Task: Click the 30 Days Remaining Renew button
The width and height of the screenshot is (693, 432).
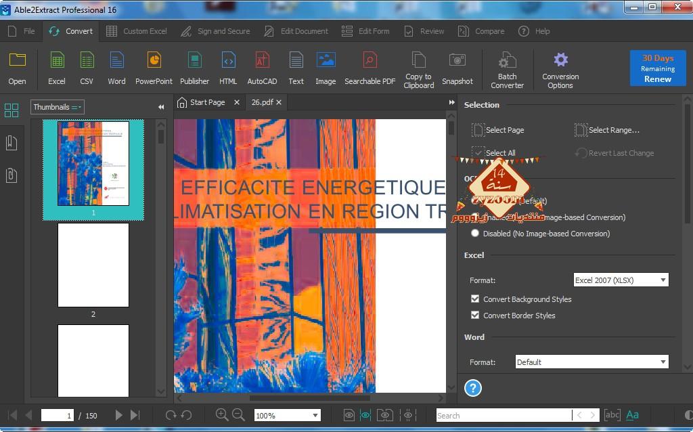Action: (x=658, y=68)
